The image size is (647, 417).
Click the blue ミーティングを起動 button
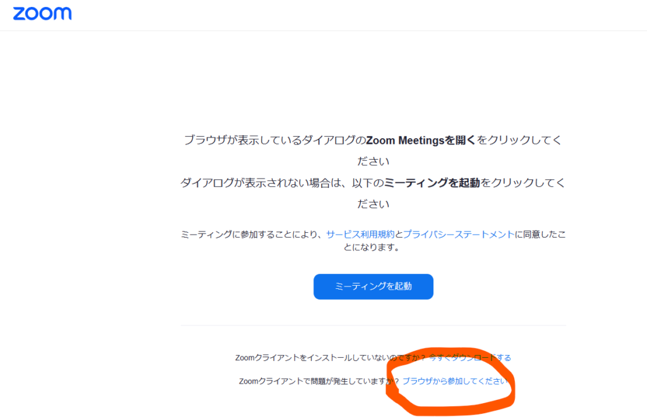373,286
